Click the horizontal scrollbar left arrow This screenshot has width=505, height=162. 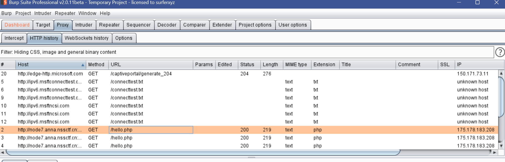[2, 152]
